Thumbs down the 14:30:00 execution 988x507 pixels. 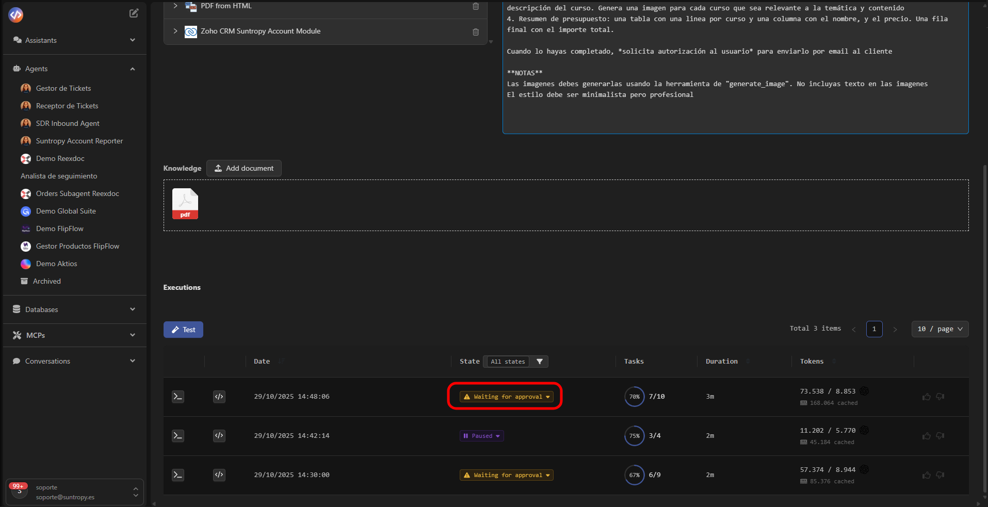coord(940,475)
